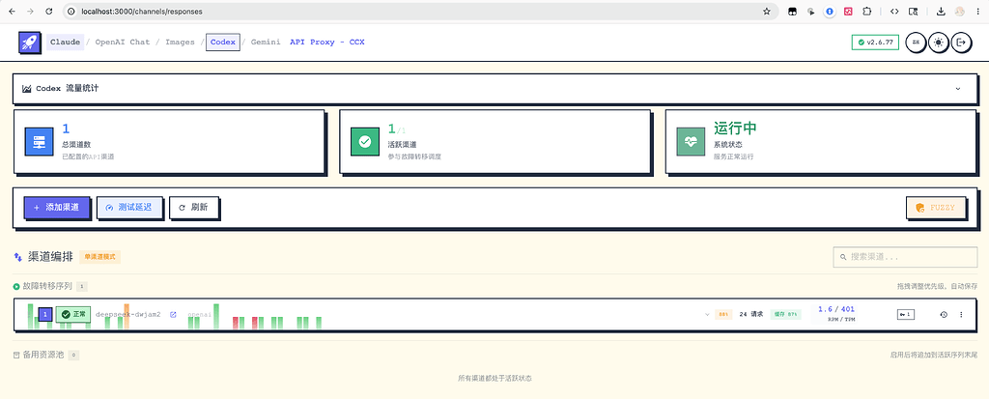
Task: Click the 活跃渠道 card label
Action: (x=402, y=145)
